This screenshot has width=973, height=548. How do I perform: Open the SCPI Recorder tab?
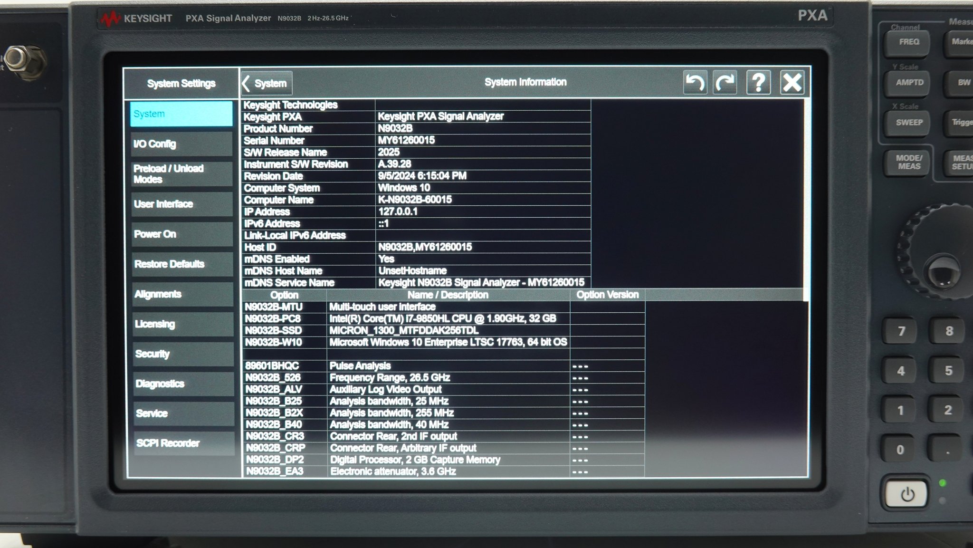pyautogui.click(x=184, y=443)
